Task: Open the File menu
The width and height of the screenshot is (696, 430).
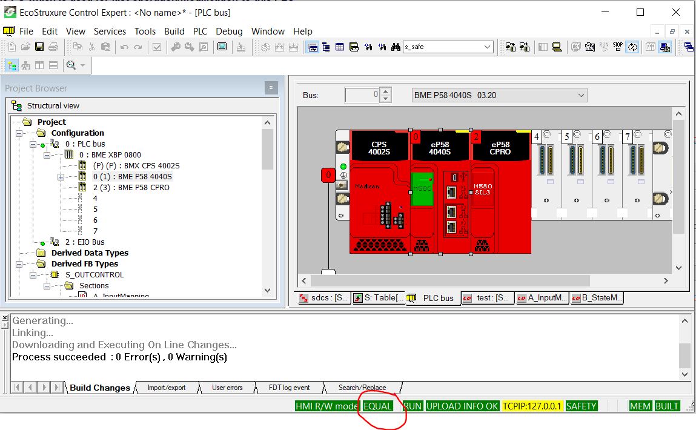Action: pos(26,31)
